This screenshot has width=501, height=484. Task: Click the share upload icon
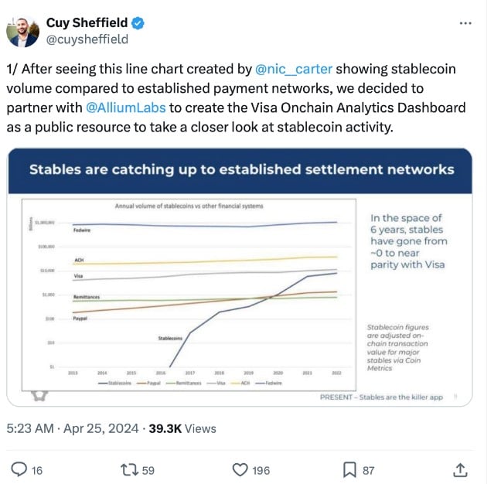pos(459,469)
